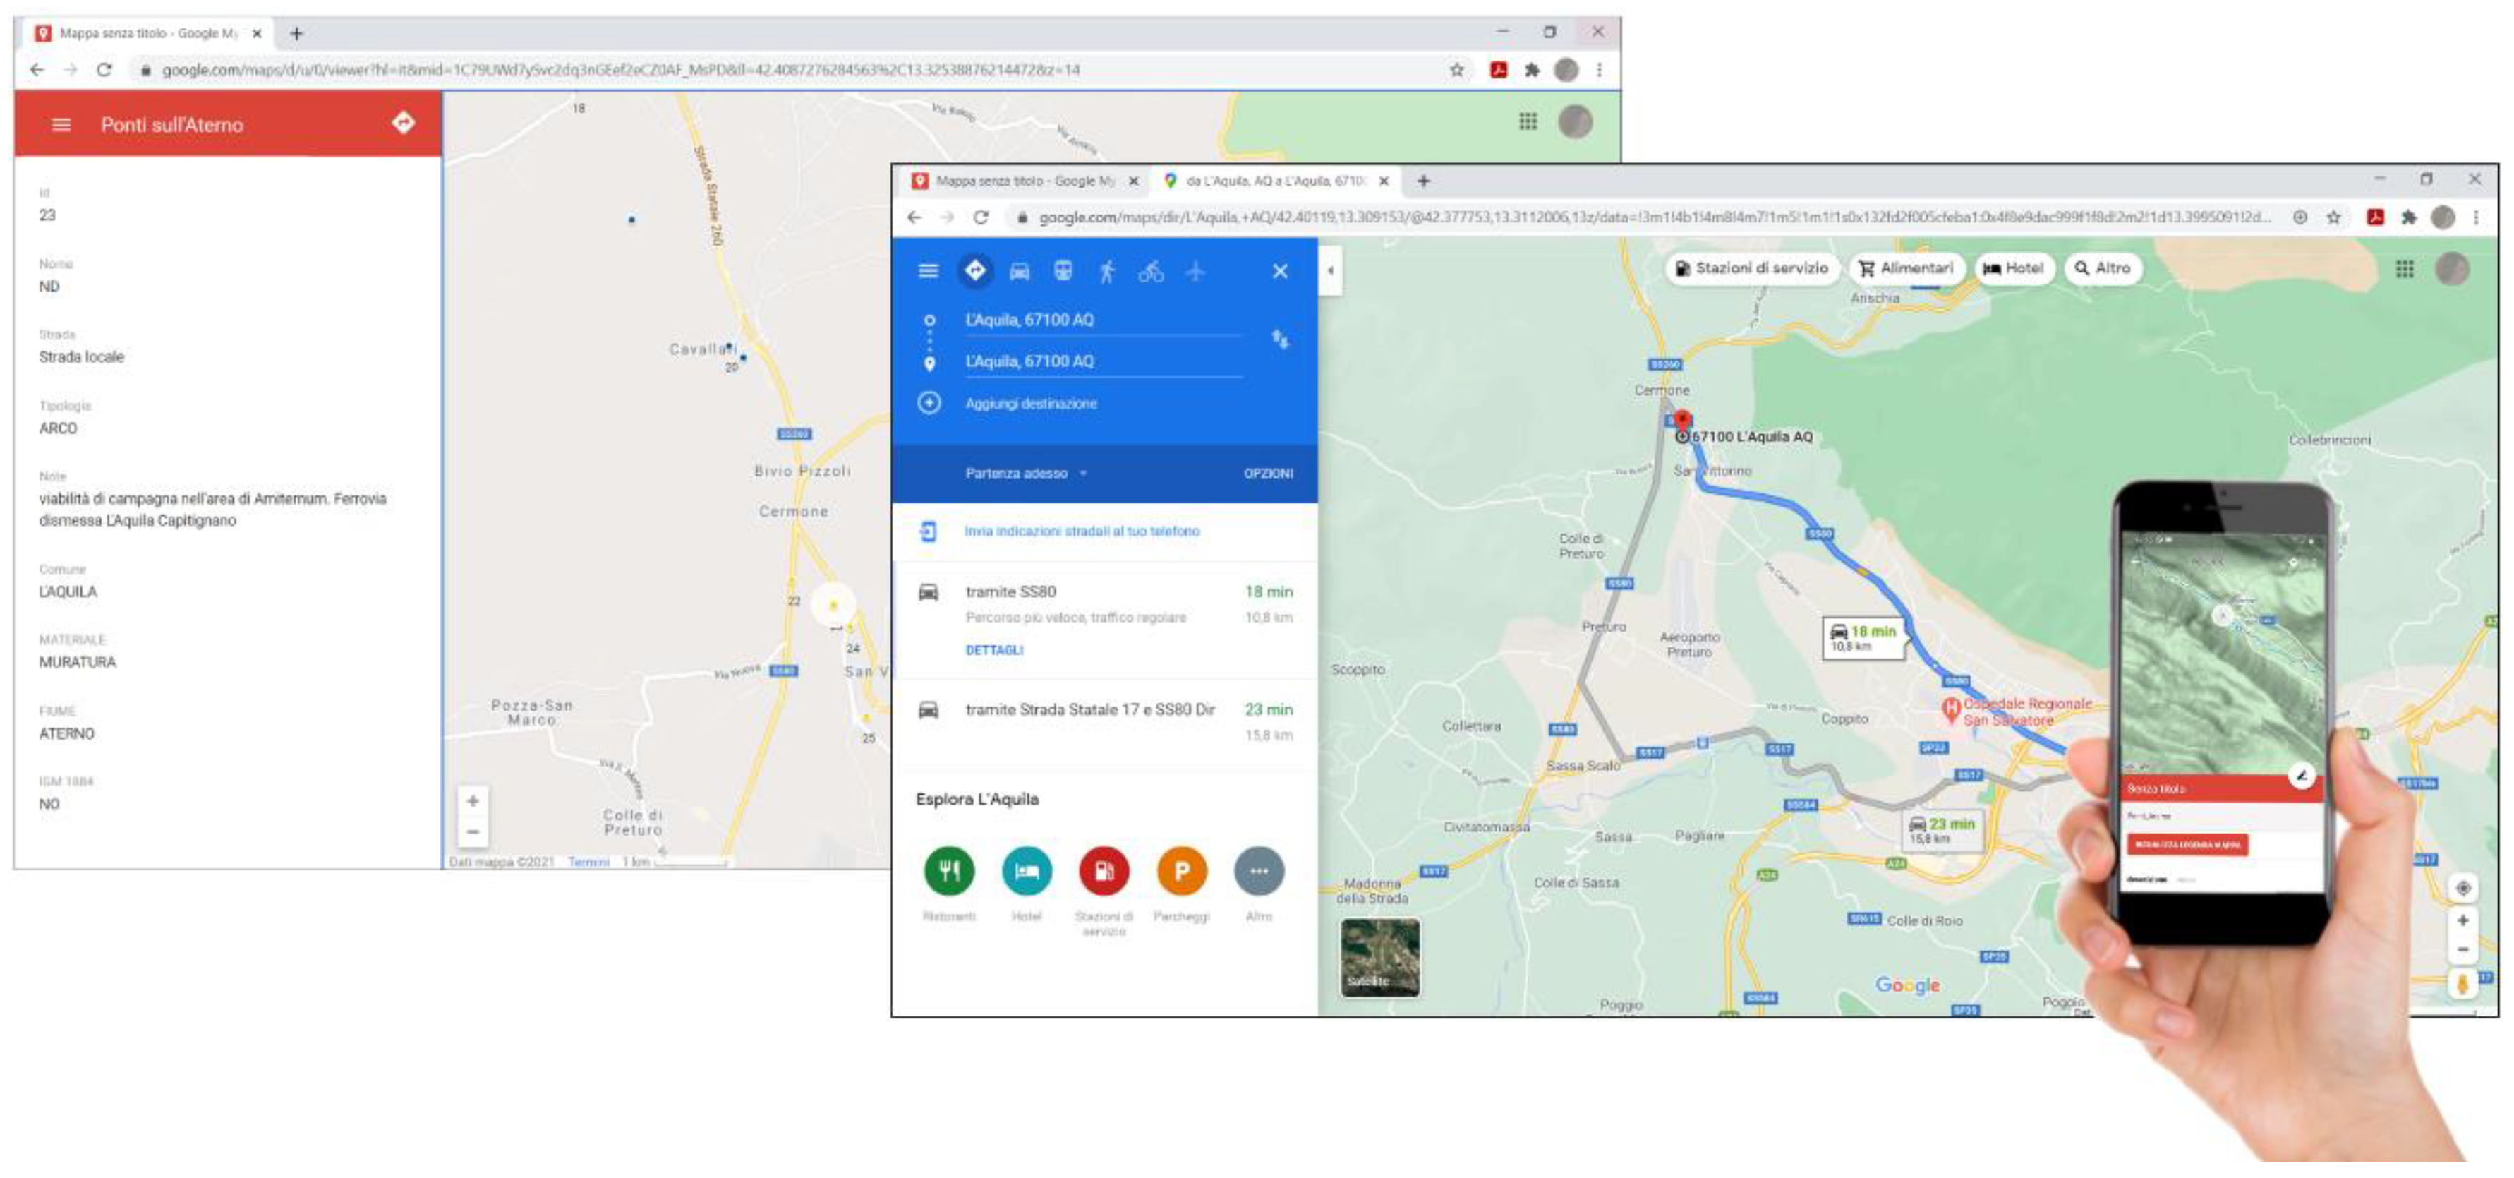Choose the cycling travel mode icon
Viewport: 2514px width, 1178px height.
[1151, 272]
